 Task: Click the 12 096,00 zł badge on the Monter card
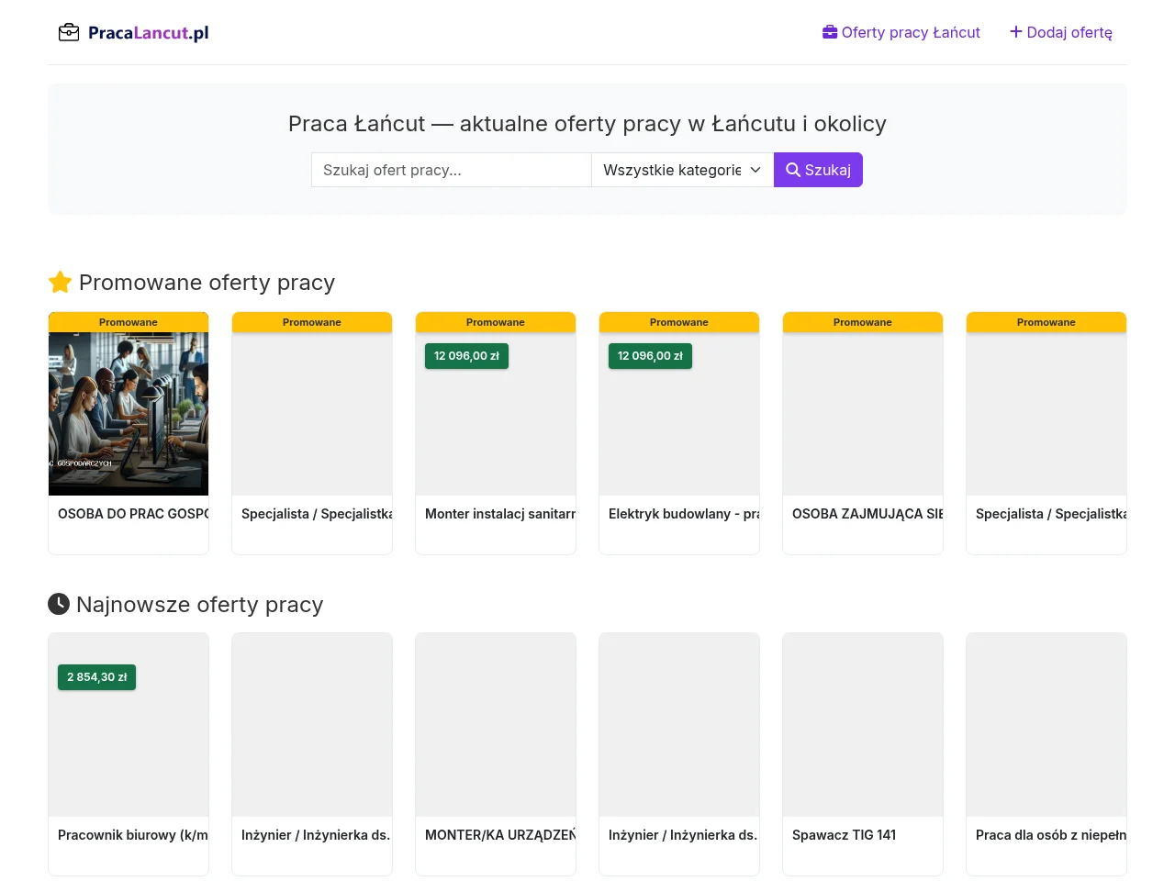466,356
